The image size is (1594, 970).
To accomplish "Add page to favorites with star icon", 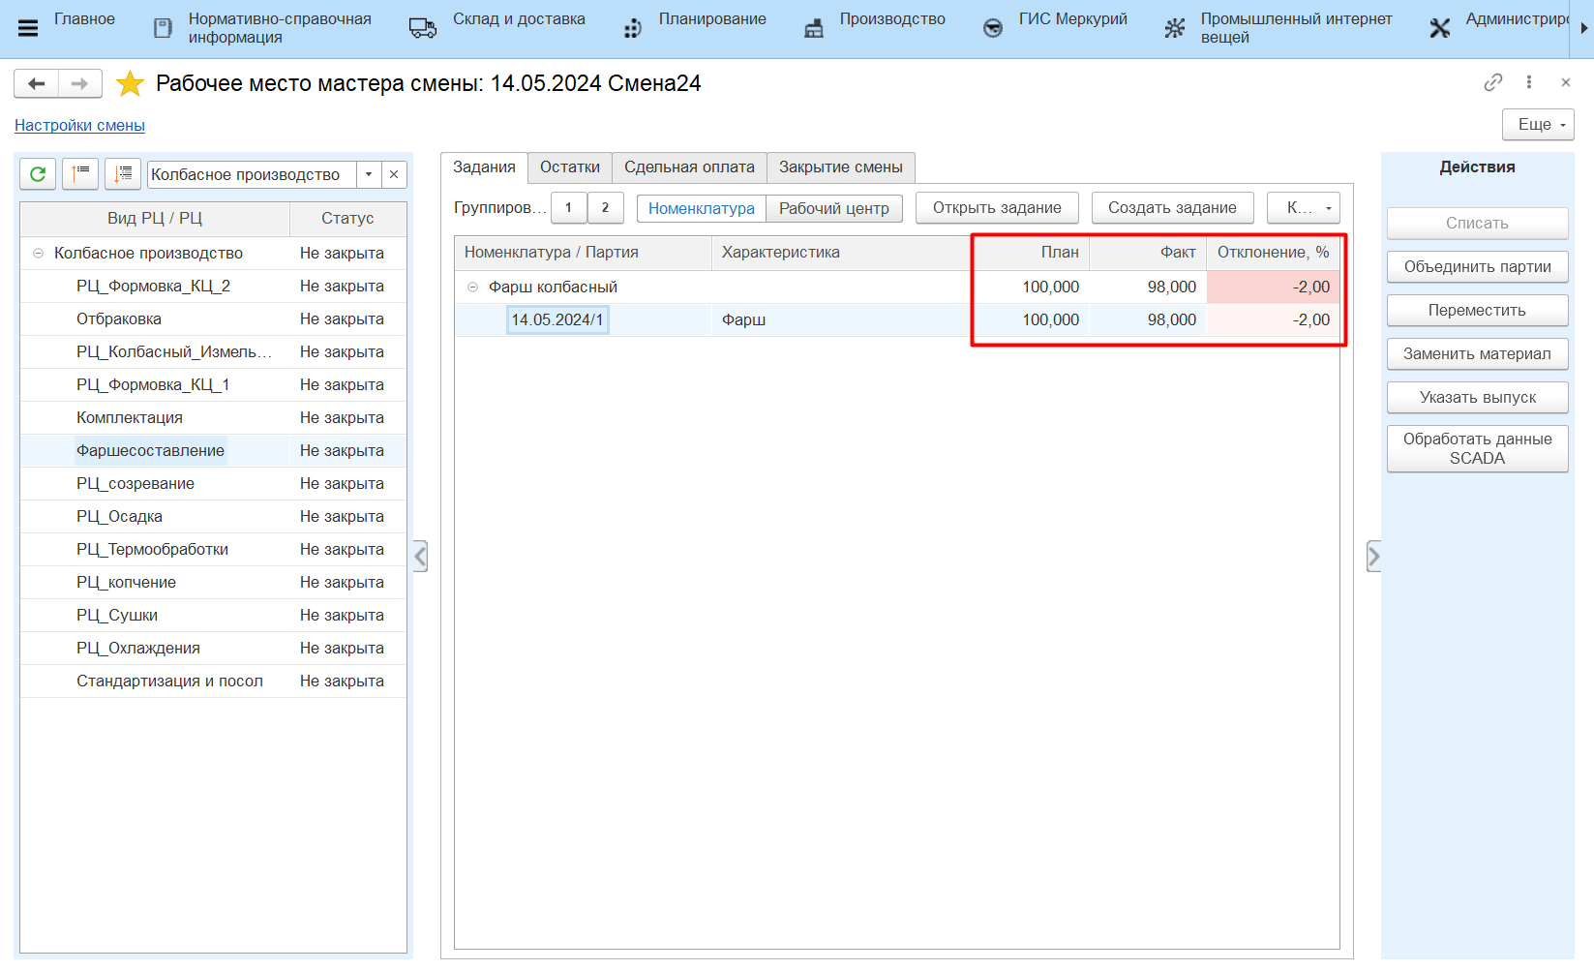I will [x=130, y=84].
